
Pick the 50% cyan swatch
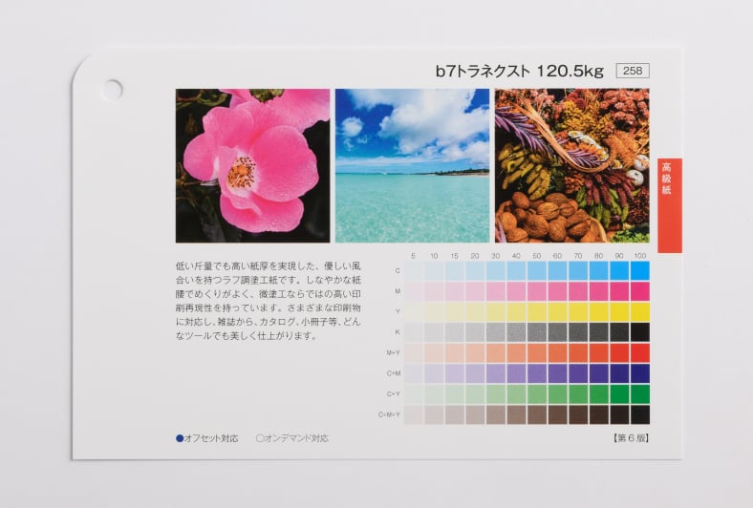[x=536, y=270]
